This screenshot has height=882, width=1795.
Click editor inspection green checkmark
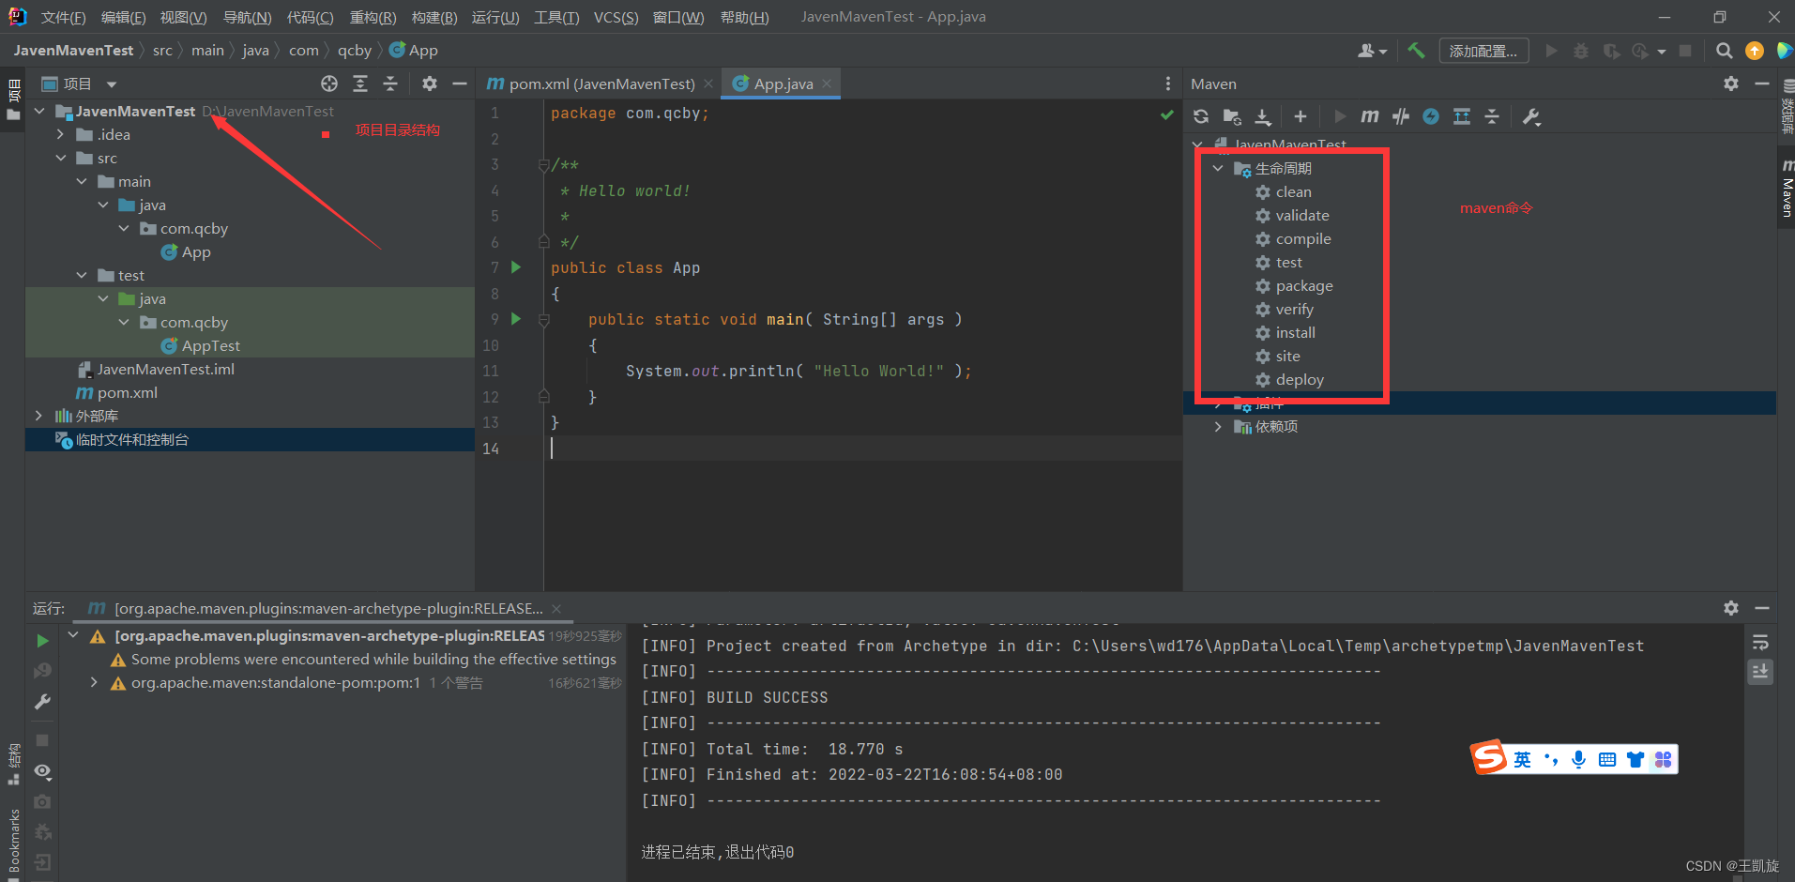click(x=1166, y=114)
